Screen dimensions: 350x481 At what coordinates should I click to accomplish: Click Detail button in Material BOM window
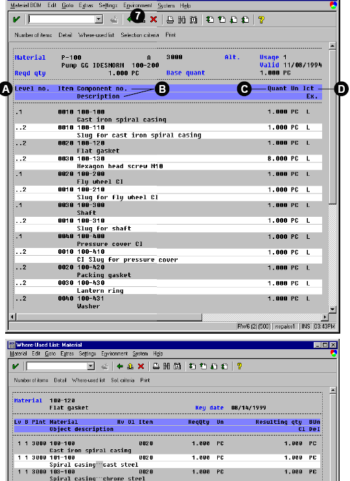tap(65, 35)
